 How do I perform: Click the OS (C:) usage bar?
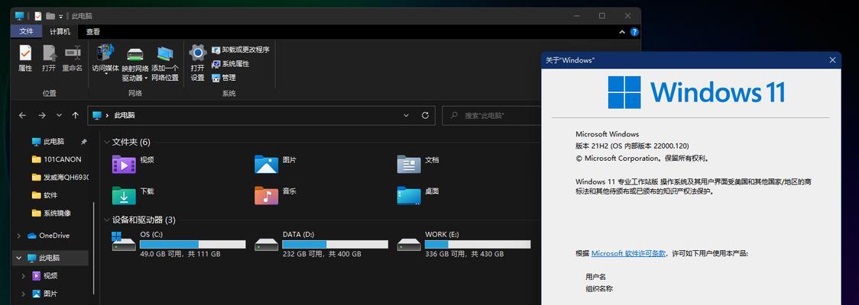[x=193, y=244]
